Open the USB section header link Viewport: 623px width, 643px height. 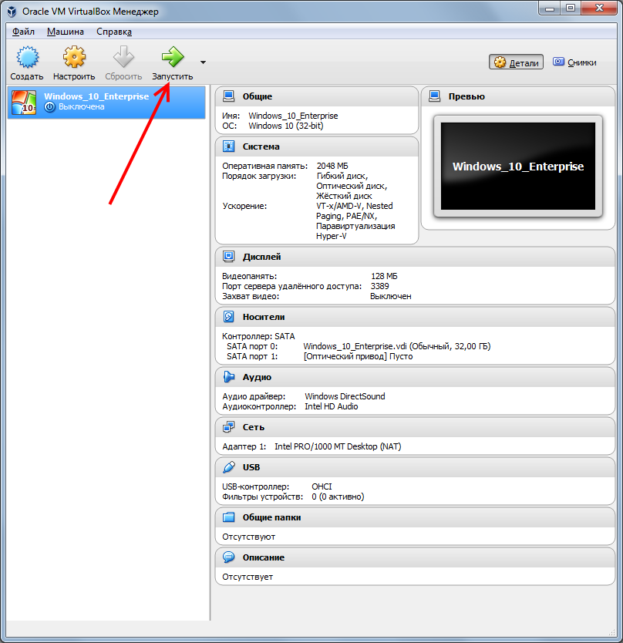(x=251, y=467)
